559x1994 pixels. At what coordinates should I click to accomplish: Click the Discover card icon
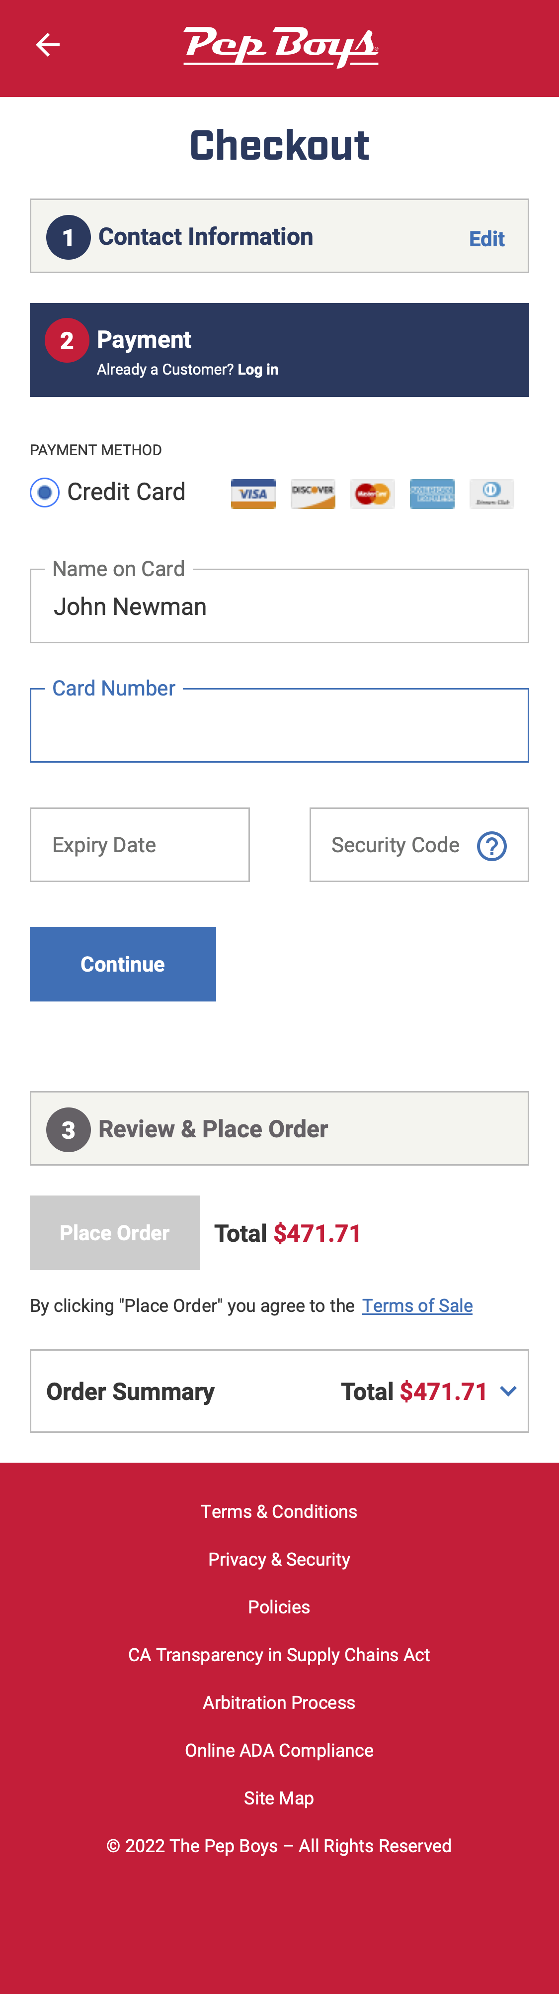point(313,494)
